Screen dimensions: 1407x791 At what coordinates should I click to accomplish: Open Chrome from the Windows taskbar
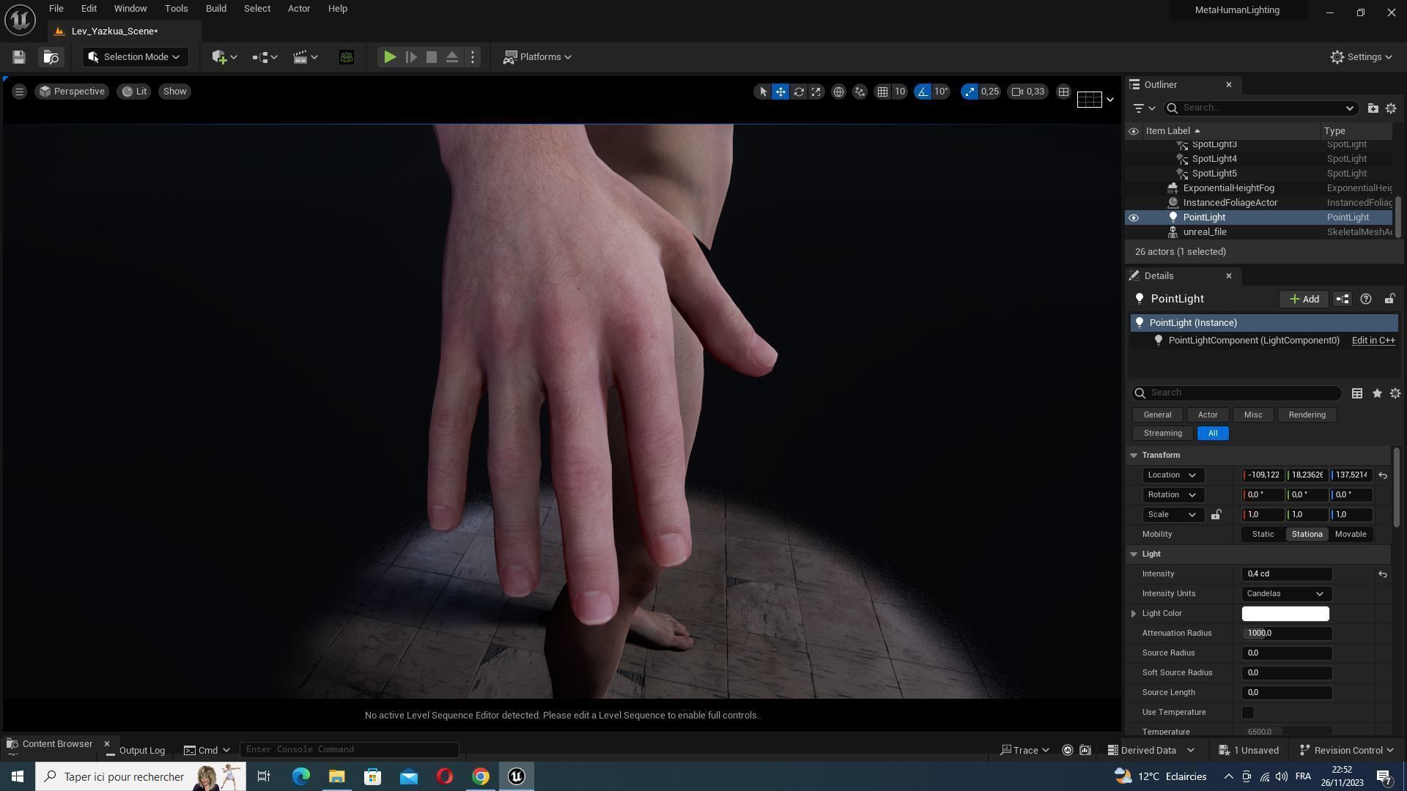(480, 776)
